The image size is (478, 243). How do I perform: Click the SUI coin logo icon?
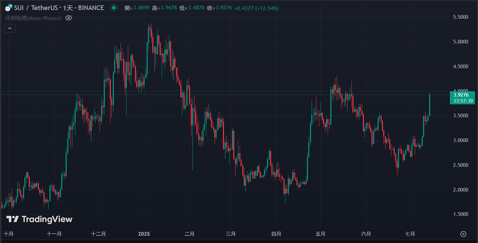click(x=9, y=7)
